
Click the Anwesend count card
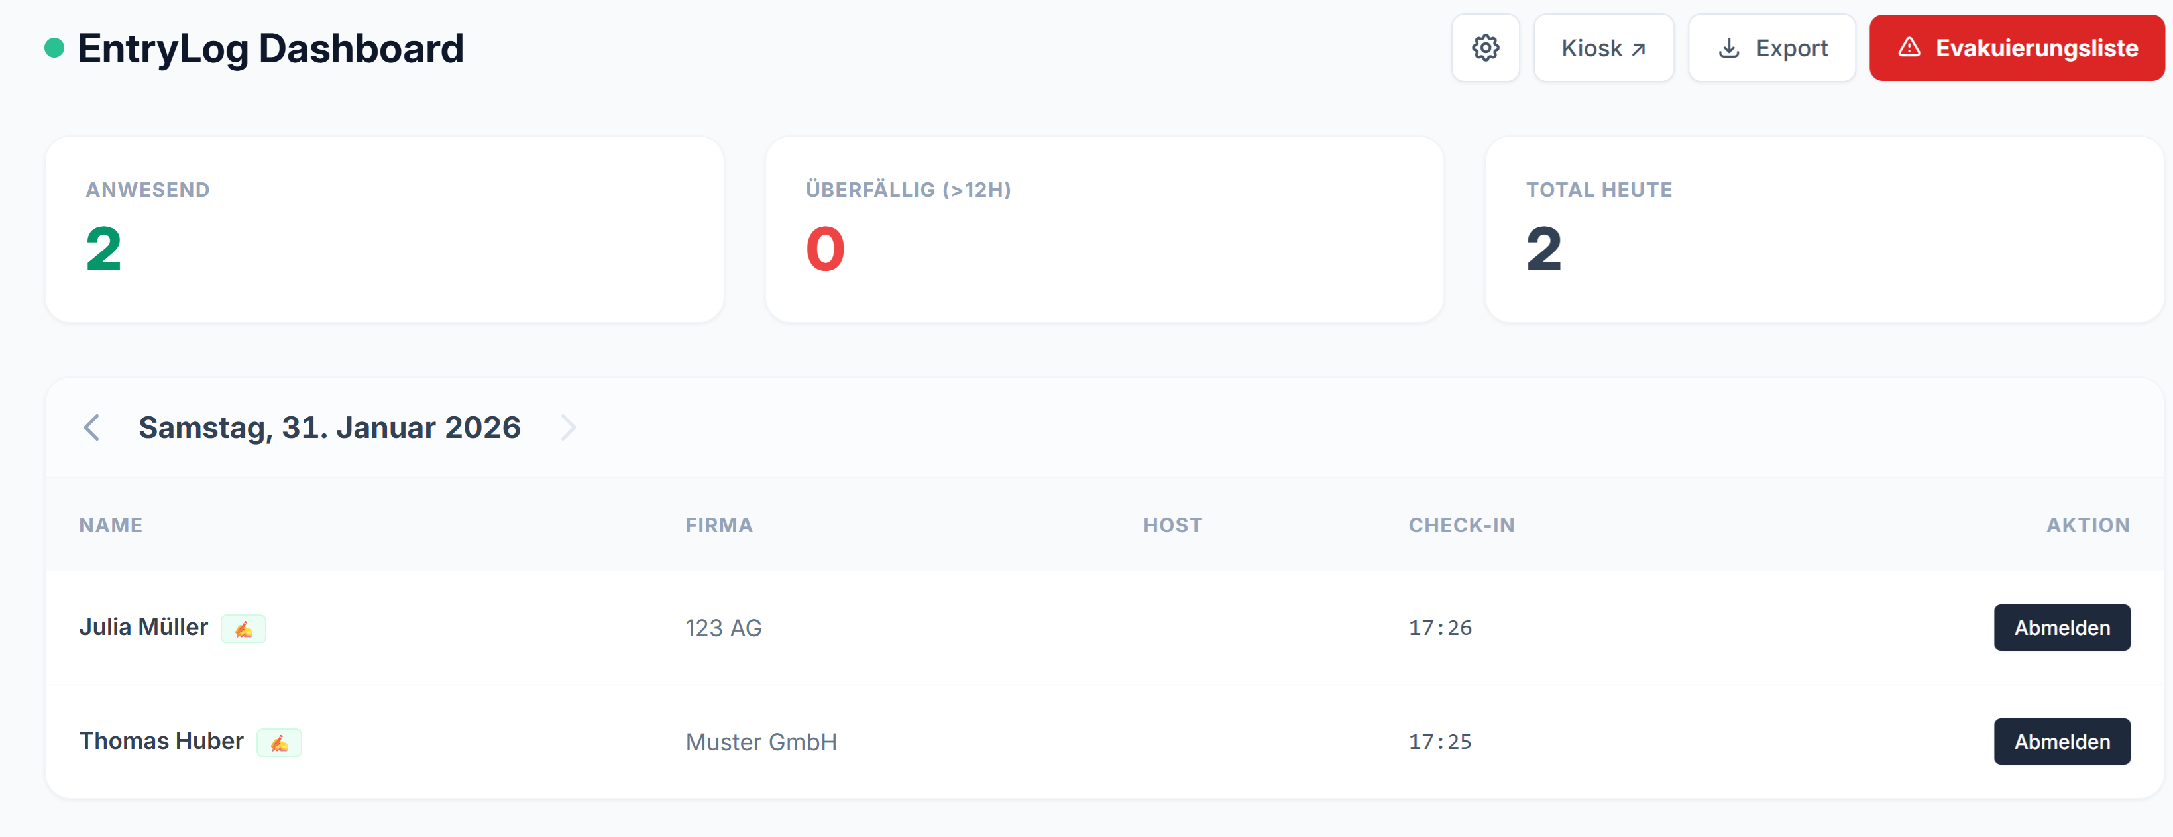384,229
